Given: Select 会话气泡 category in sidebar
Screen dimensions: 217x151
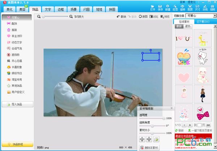Looking at the screenshot, I should click(14, 48).
